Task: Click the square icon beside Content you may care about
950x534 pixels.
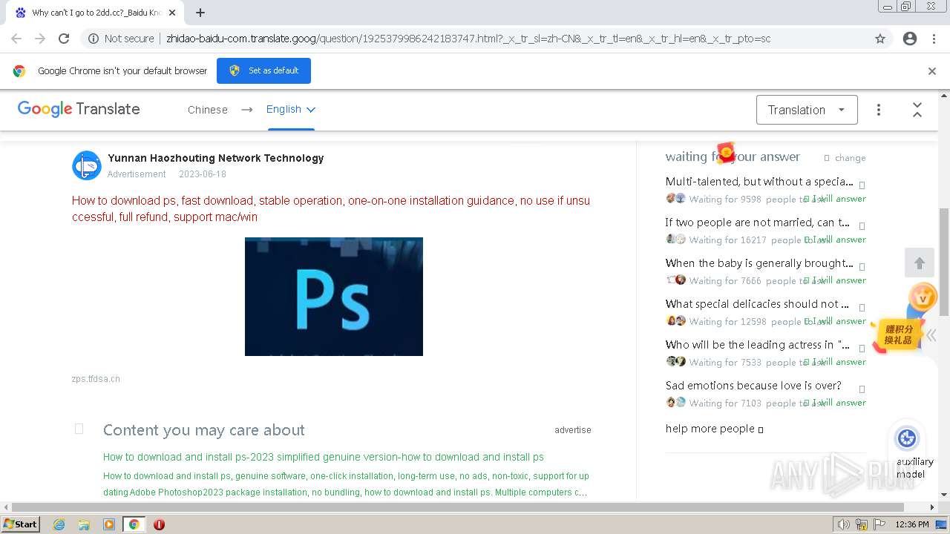Action: point(79,429)
